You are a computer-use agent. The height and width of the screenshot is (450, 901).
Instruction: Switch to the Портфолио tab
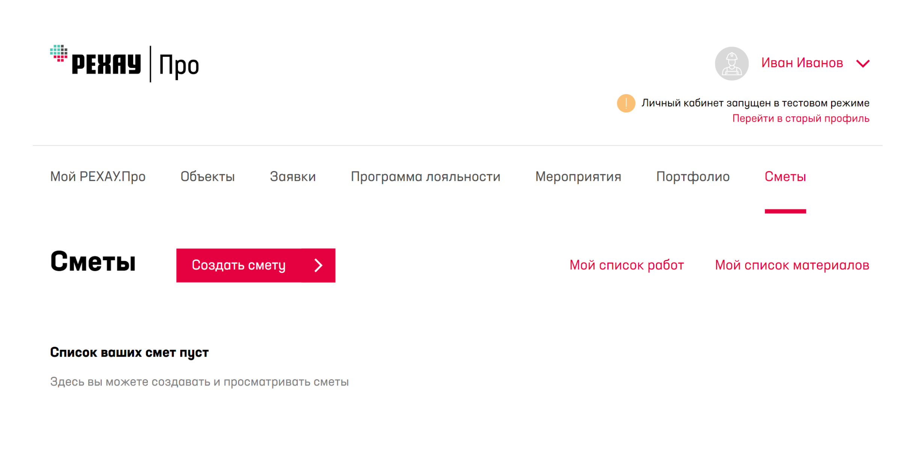693,177
